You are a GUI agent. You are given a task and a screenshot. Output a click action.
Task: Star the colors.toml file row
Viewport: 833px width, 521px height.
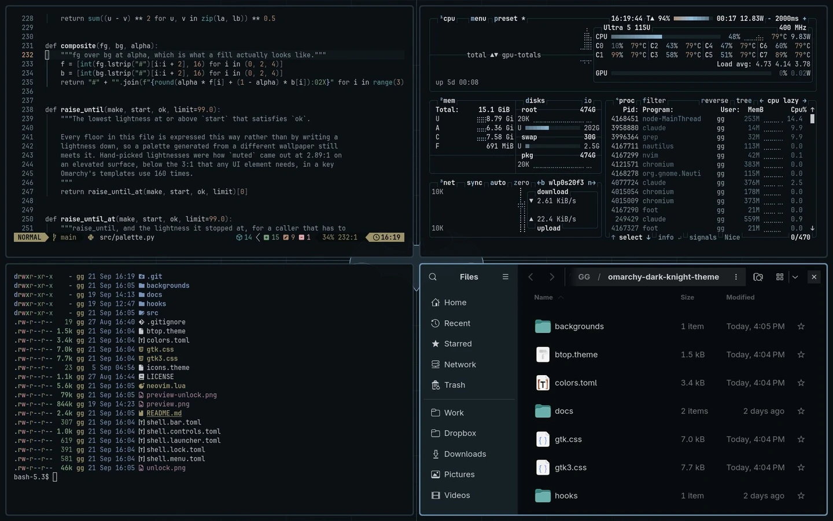(x=801, y=383)
